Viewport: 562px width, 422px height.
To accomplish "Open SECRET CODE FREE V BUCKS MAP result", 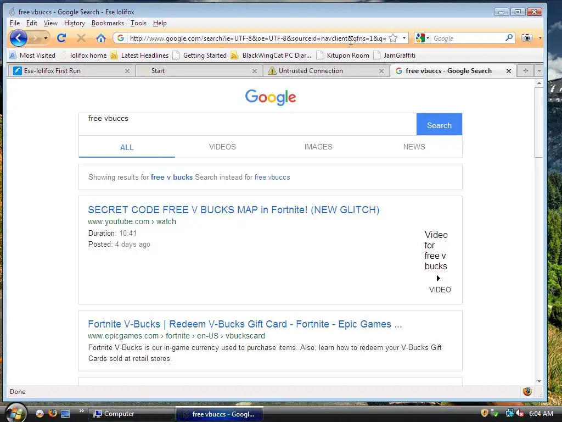I will click(234, 209).
